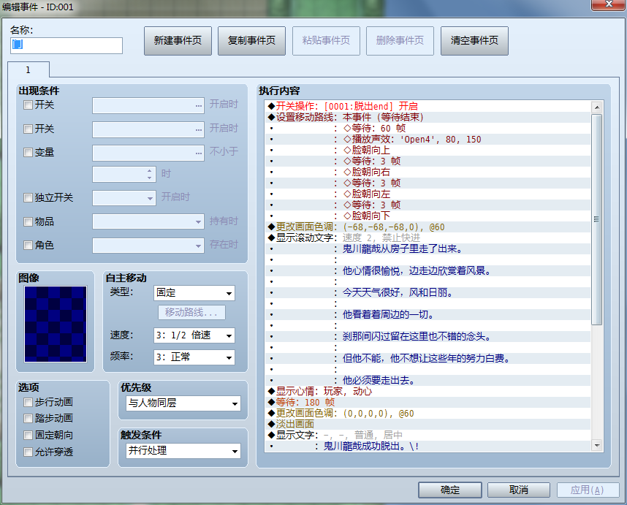Expand the 触发条件 dropdown showing 并行处理
The width and height of the screenshot is (627, 505).
point(183,451)
